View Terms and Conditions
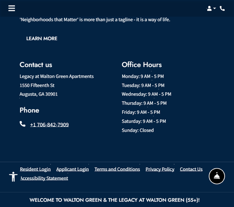This screenshot has height=207, width=234. pos(117,169)
